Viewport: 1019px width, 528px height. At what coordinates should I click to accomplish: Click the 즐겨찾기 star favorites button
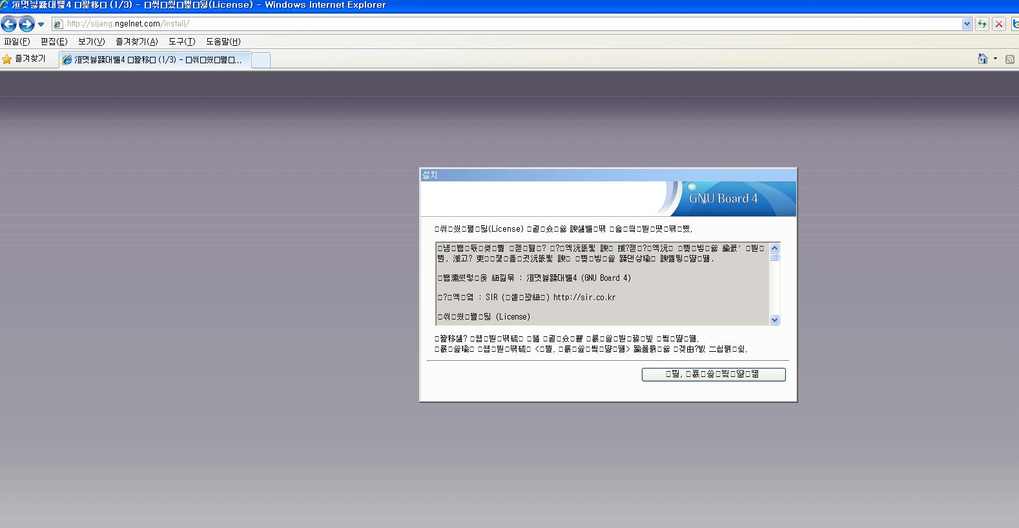click(25, 59)
